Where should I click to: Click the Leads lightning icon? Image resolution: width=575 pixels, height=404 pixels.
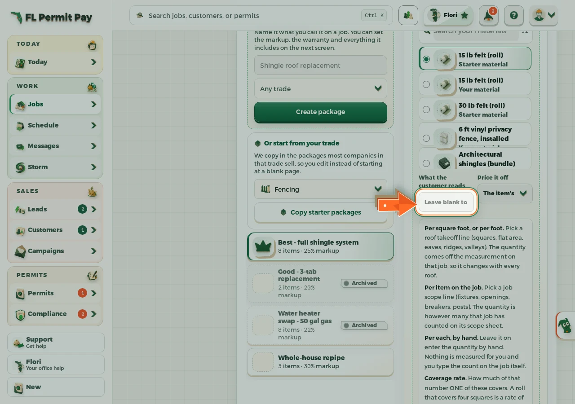pos(20,210)
